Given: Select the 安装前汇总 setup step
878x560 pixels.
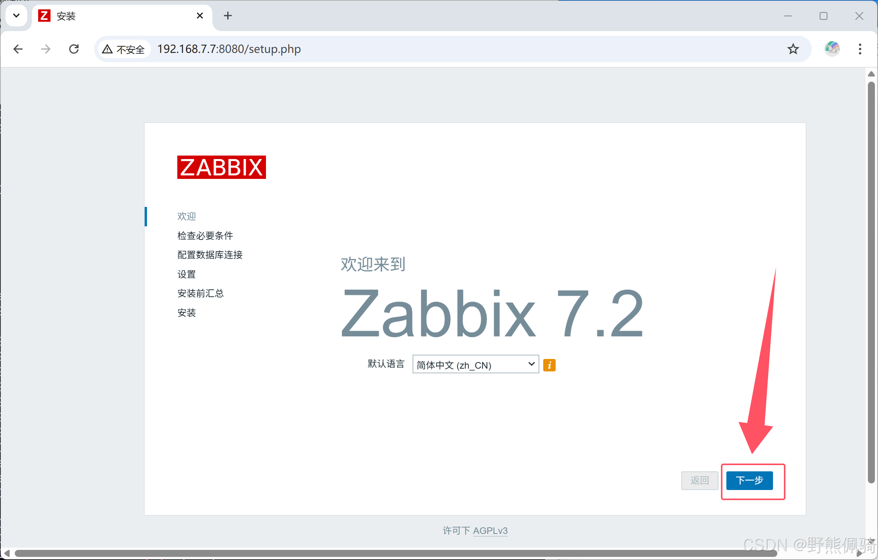Looking at the screenshot, I should tap(200, 293).
